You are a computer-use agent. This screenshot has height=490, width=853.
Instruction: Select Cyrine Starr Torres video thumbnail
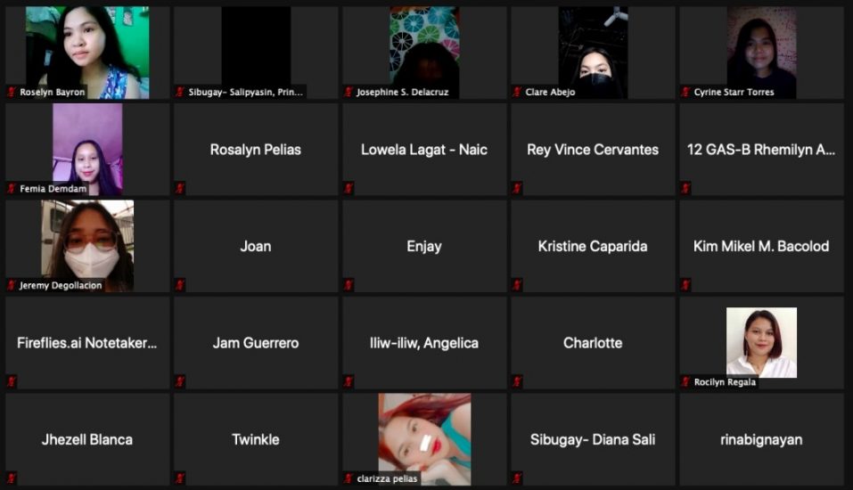coord(761,53)
